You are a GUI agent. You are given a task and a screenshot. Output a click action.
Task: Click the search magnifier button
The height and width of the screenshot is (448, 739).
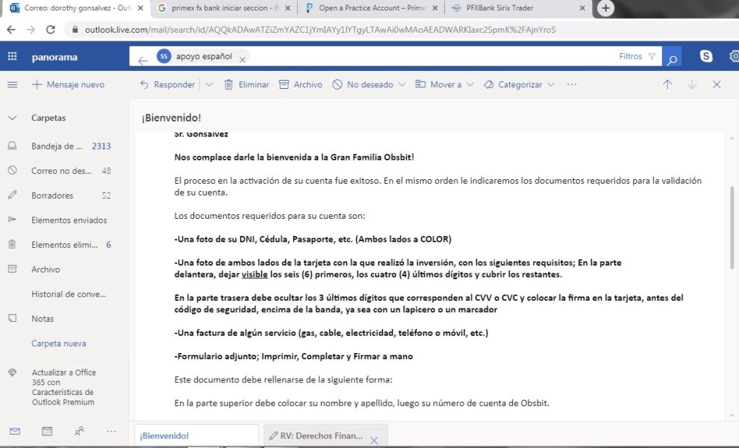pyautogui.click(x=672, y=57)
